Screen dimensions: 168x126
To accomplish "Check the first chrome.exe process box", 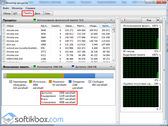I will pyautogui.click(x=4, y=30).
